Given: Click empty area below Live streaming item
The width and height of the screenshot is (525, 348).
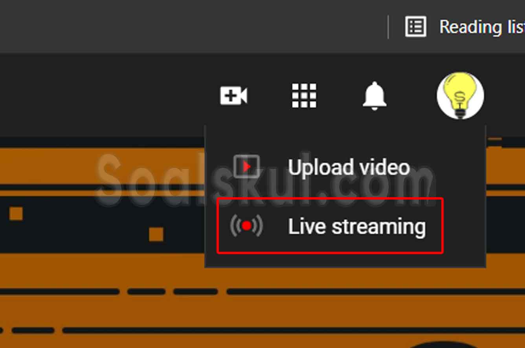Looking at the screenshot, I should click(345, 260).
